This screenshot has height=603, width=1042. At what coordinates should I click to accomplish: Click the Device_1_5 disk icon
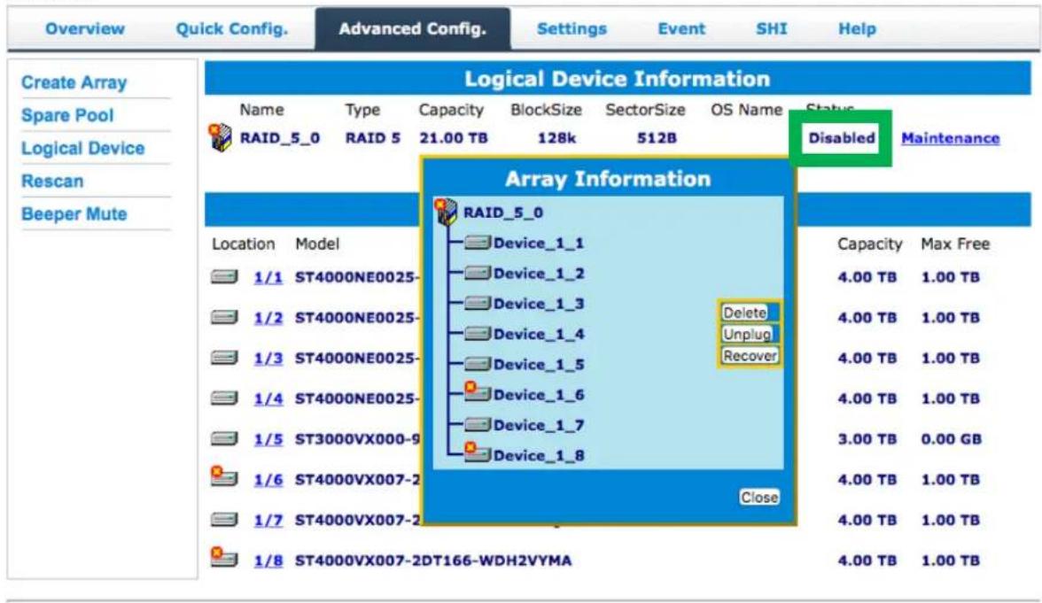pyautogui.click(x=478, y=364)
